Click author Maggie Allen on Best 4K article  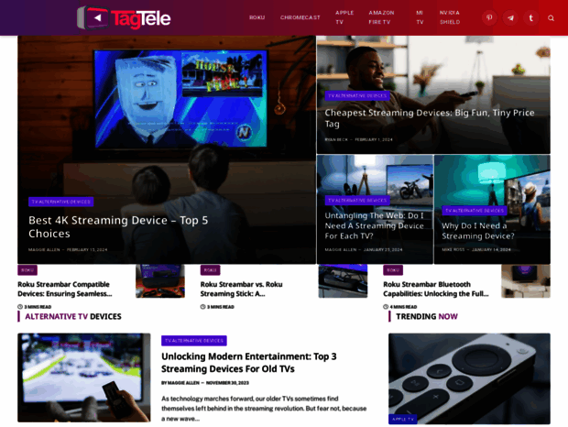[x=44, y=249]
